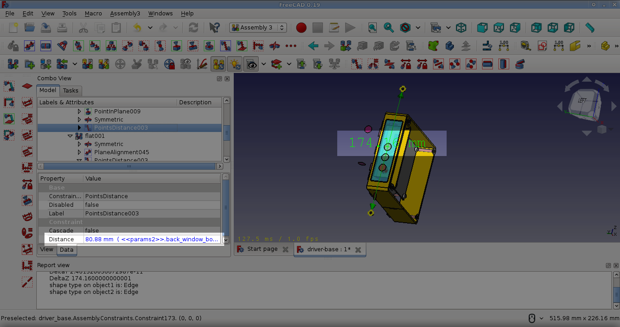Switch to isometric view using the cube icon

point(461,28)
